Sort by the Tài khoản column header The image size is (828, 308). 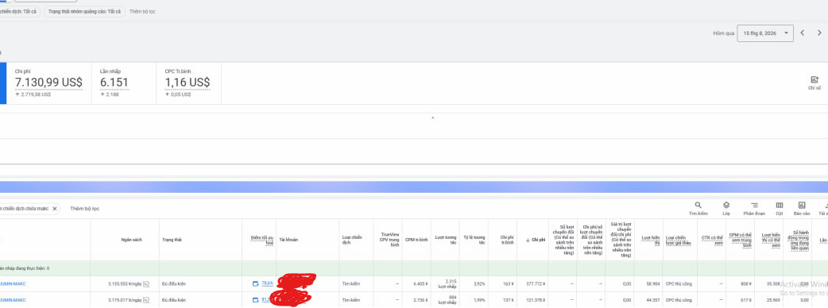(x=288, y=240)
